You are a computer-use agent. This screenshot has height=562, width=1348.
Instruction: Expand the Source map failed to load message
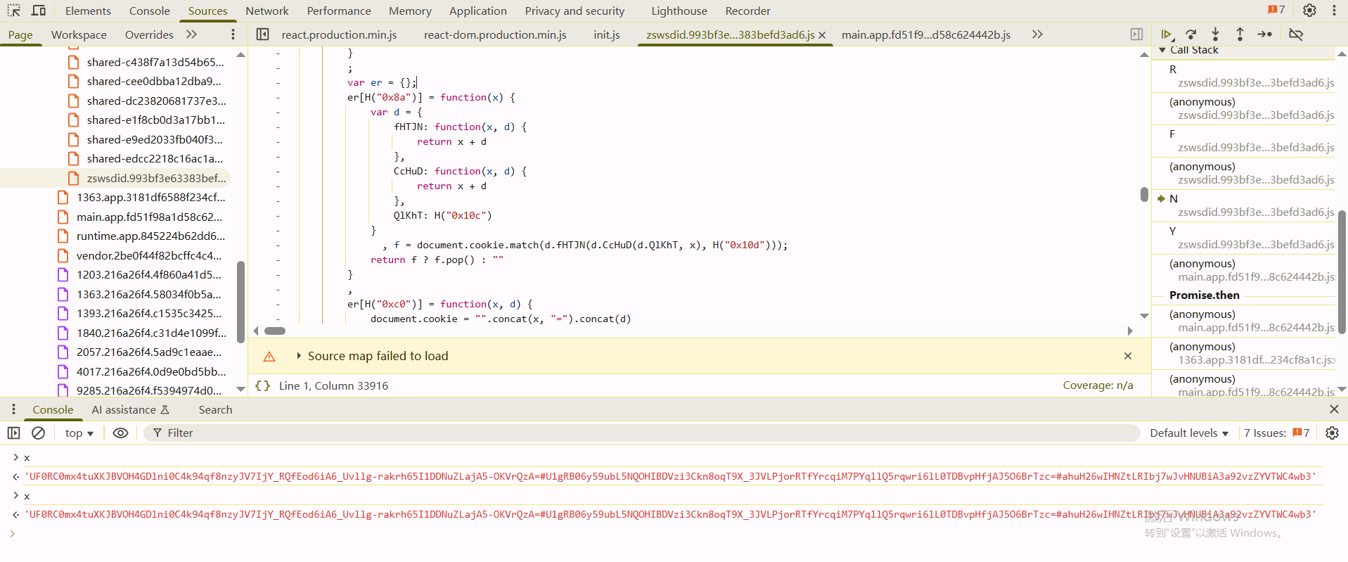(x=299, y=356)
